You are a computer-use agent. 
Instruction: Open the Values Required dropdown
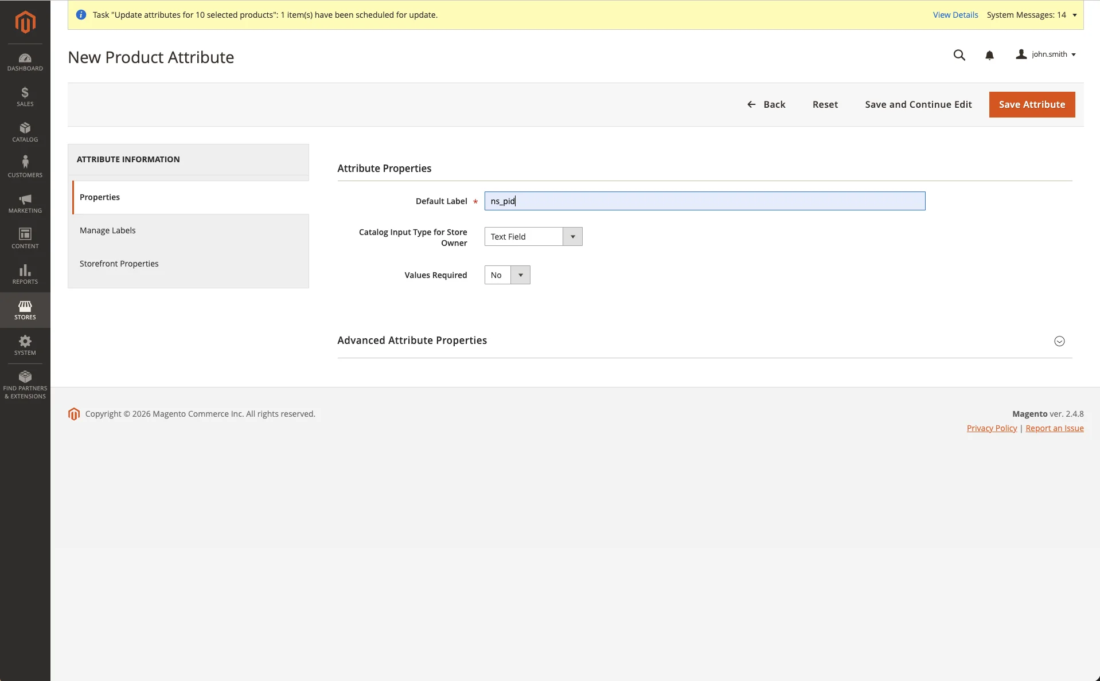coord(508,275)
